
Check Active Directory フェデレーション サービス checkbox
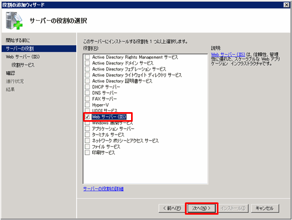(x=87, y=69)
